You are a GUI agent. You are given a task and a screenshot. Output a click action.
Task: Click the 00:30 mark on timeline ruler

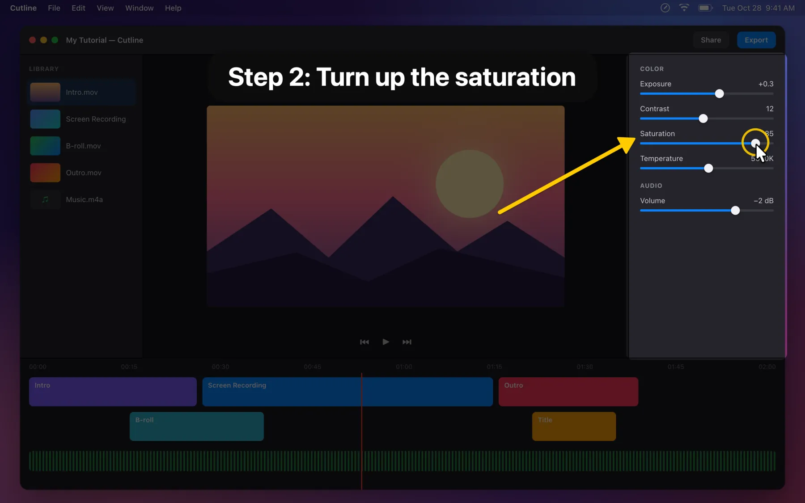[x=220, y=367]
